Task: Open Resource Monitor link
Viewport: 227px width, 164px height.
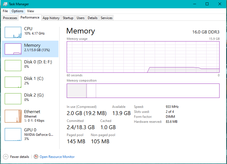Action: (x=57, y=157)
